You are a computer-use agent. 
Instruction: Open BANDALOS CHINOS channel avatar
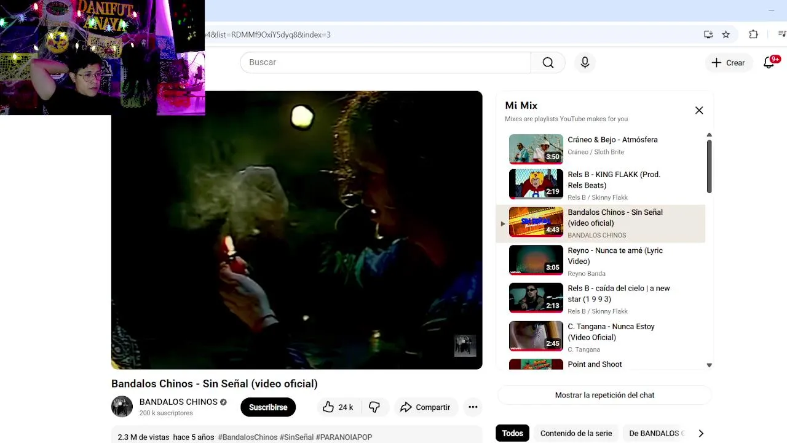pyautogui.click(x=122, y=407)
